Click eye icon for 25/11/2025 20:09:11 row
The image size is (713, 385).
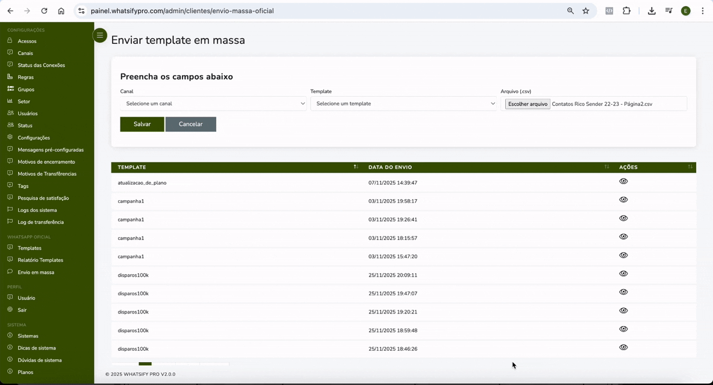click(x=623, y=274)
